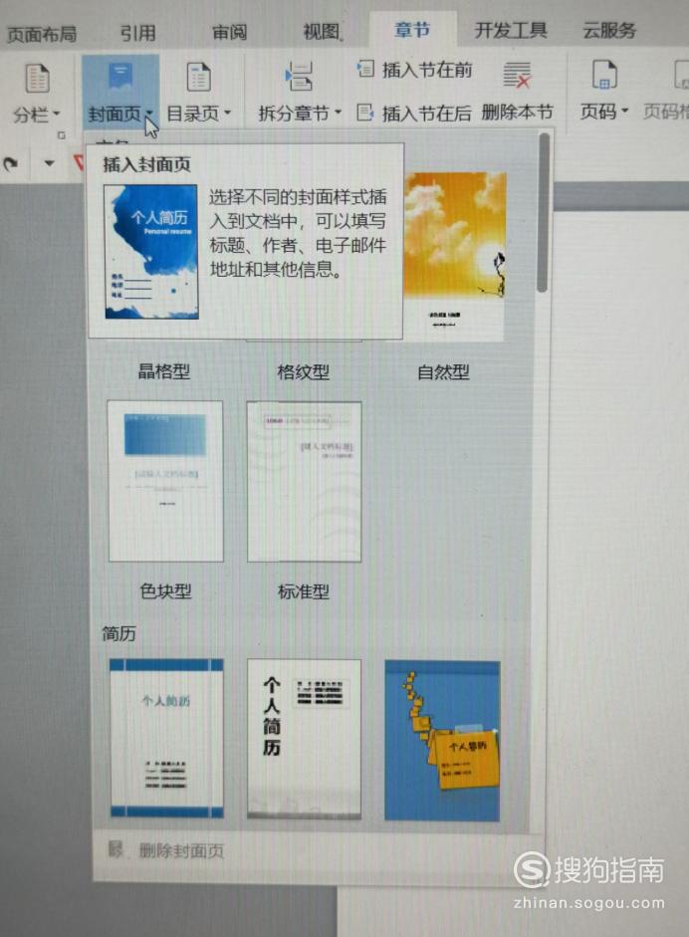The width and height of the screenshot is (689, 937).
Task: Click the 简历 section heading
Action: click(118, 633)
